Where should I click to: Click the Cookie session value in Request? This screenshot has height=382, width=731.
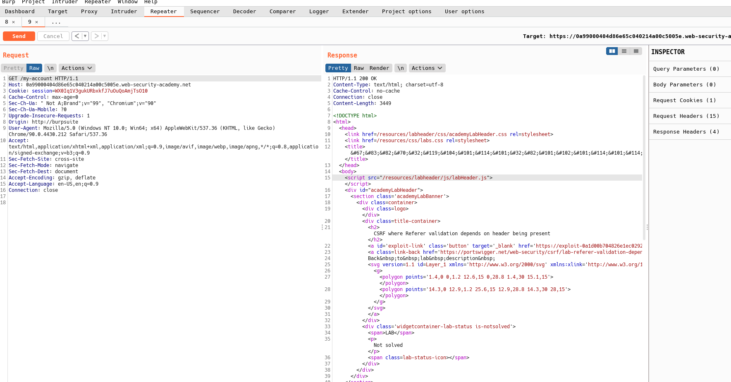tap(101, 91)
